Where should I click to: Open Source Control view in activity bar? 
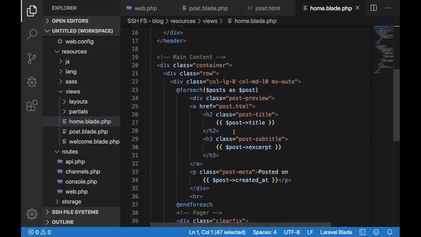coord(32,58)
